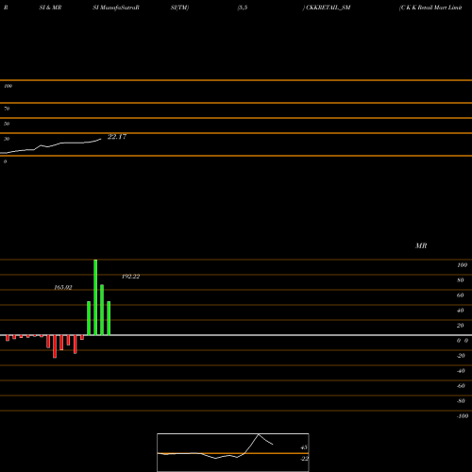Click the 22 label in the mini chart

305,459
